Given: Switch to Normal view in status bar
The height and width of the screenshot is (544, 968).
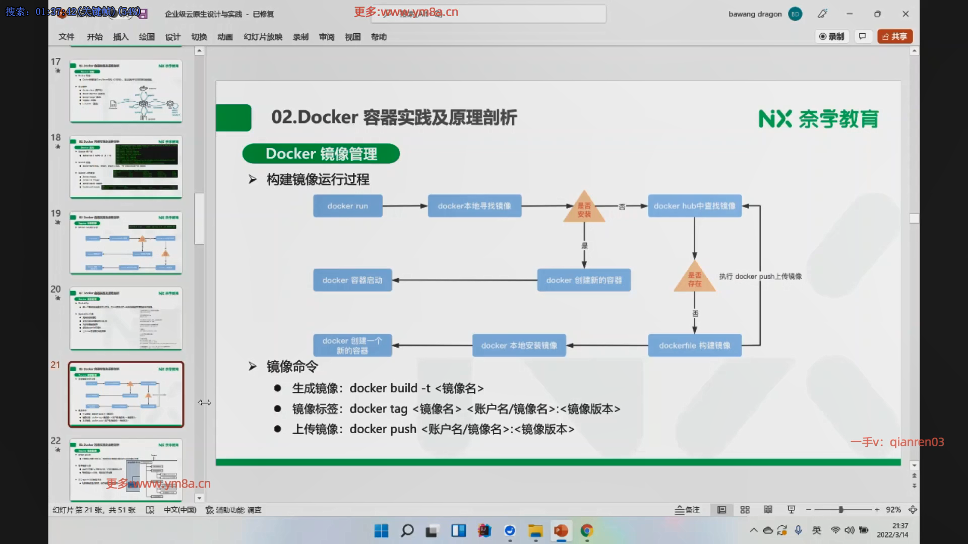Looking at the screenshot, I should [721, 510].
